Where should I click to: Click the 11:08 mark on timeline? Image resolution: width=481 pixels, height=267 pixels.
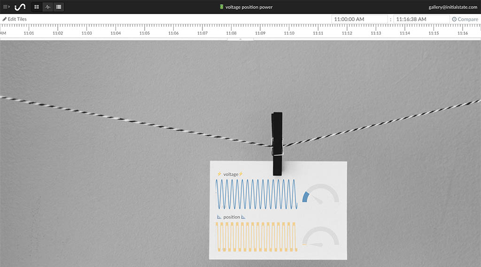pyautogui.click(x=231, y=33)
